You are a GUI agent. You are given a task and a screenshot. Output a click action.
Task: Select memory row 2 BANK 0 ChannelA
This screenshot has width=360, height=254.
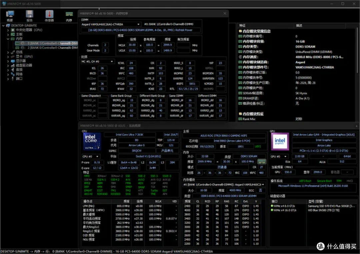(x=46, y=48)
